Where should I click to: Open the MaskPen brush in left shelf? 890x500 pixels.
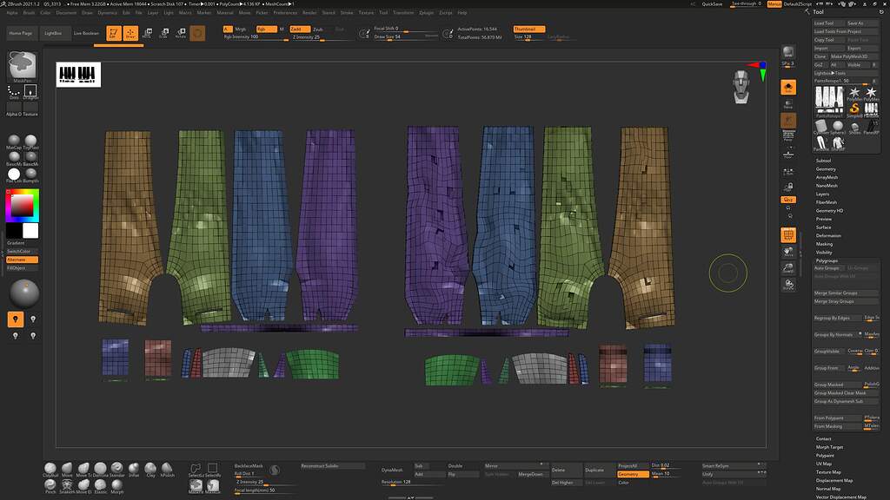[22, 68]
